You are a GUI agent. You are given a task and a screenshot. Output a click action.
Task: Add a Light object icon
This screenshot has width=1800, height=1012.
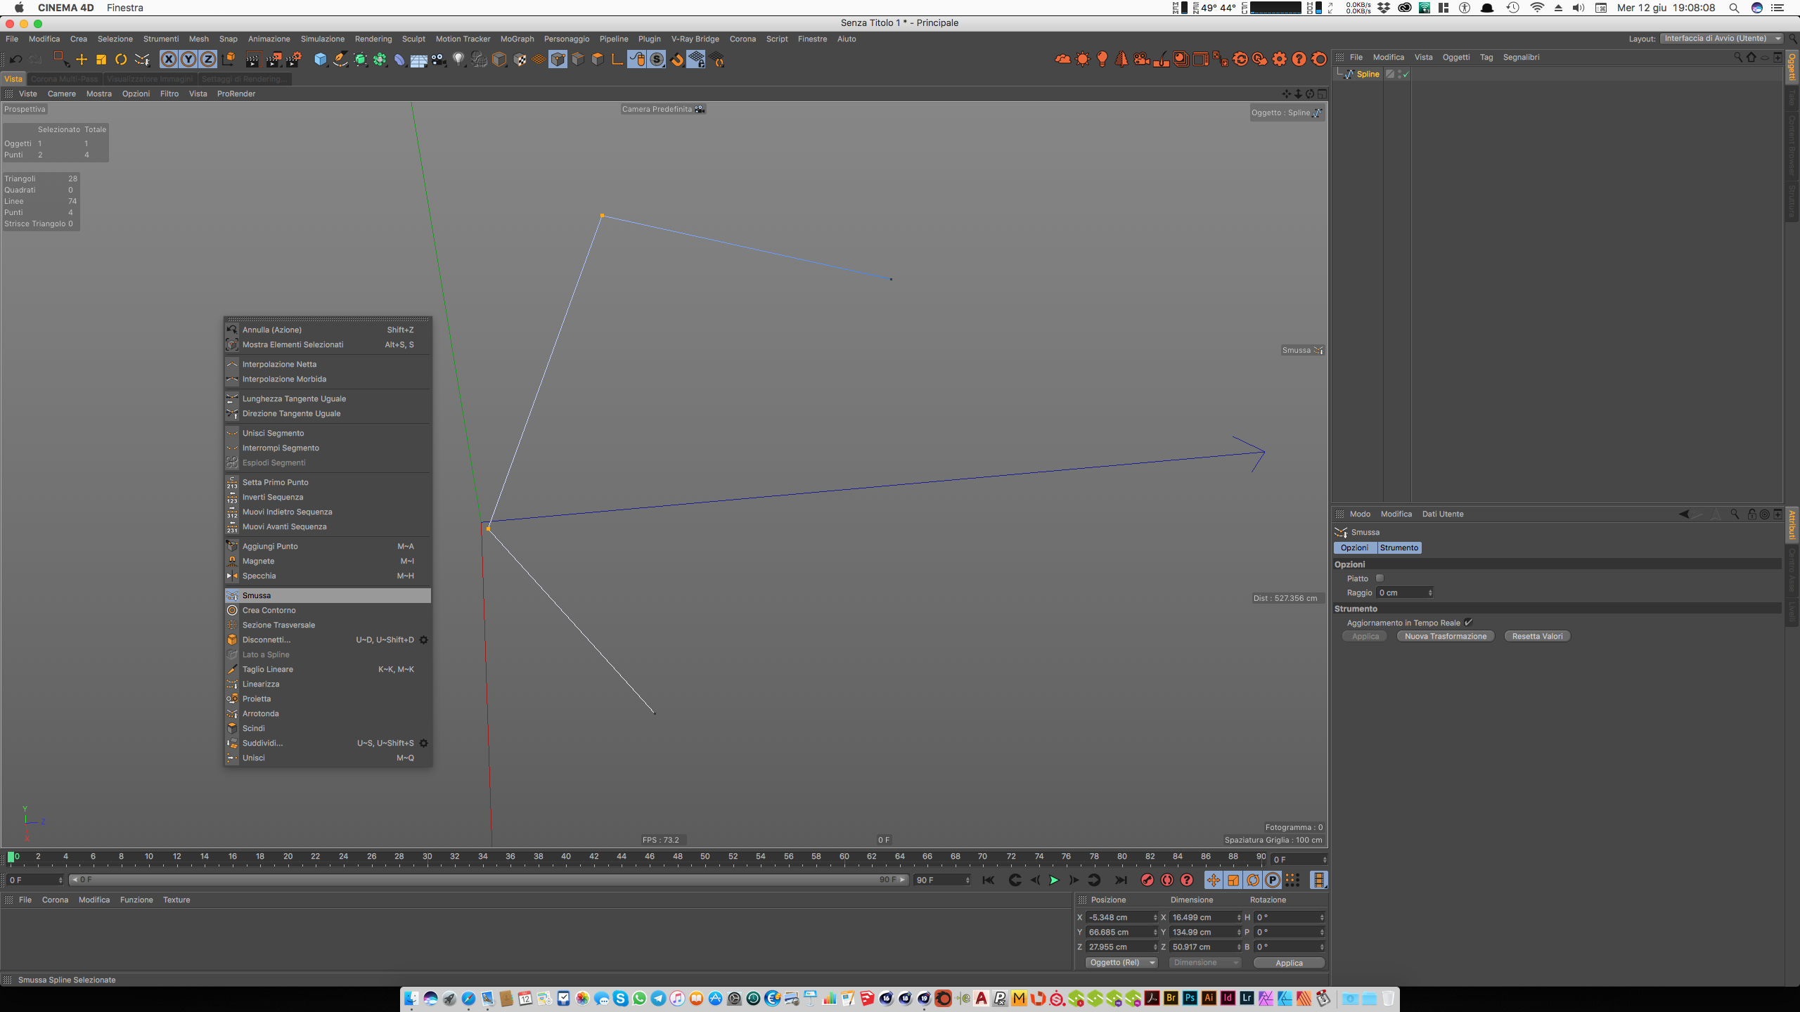[458, 60]
